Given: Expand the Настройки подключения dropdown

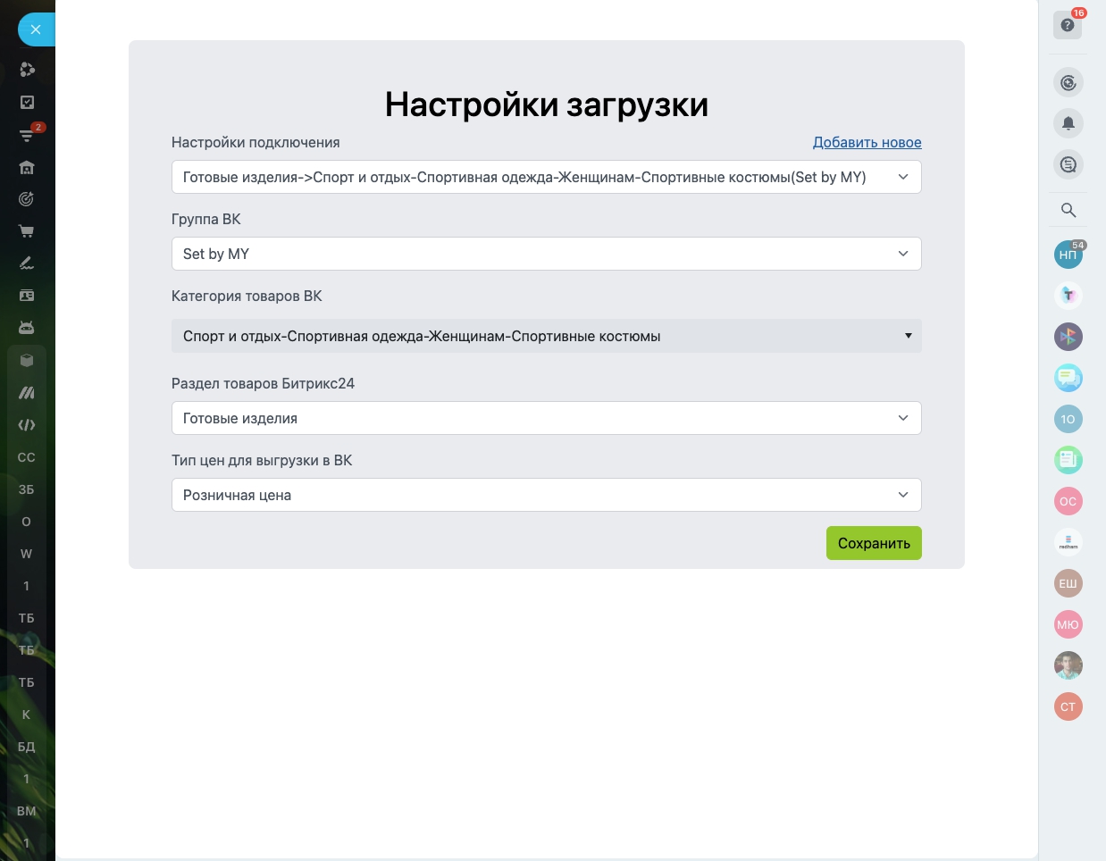Looking at the screenshot, I should [547, 177].
